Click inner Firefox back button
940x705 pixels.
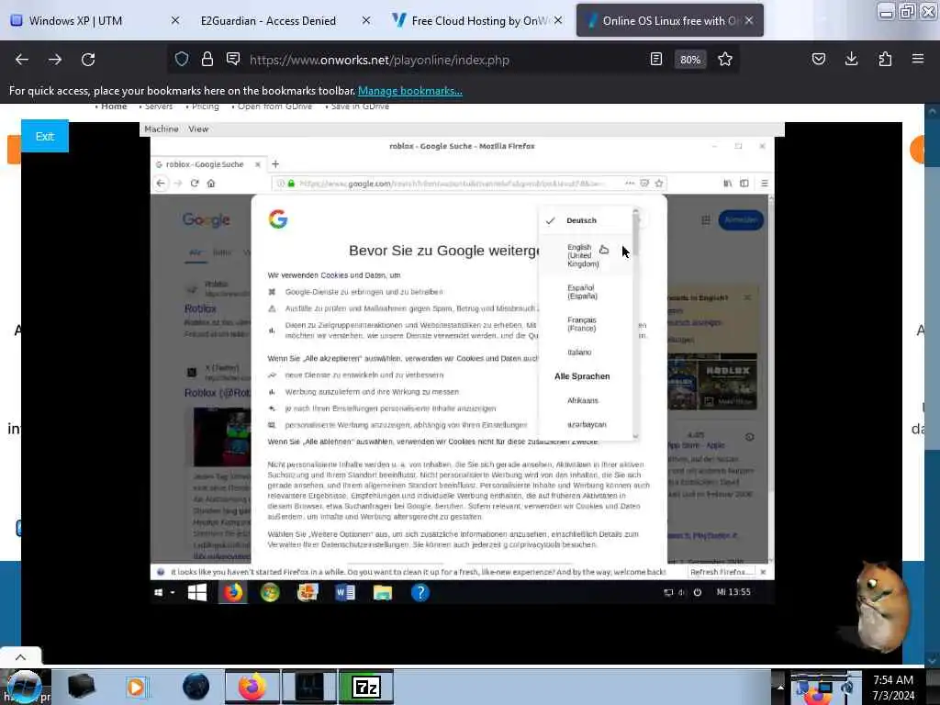[161, 184]
